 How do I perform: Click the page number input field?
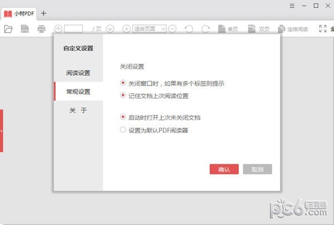(73, 29)
